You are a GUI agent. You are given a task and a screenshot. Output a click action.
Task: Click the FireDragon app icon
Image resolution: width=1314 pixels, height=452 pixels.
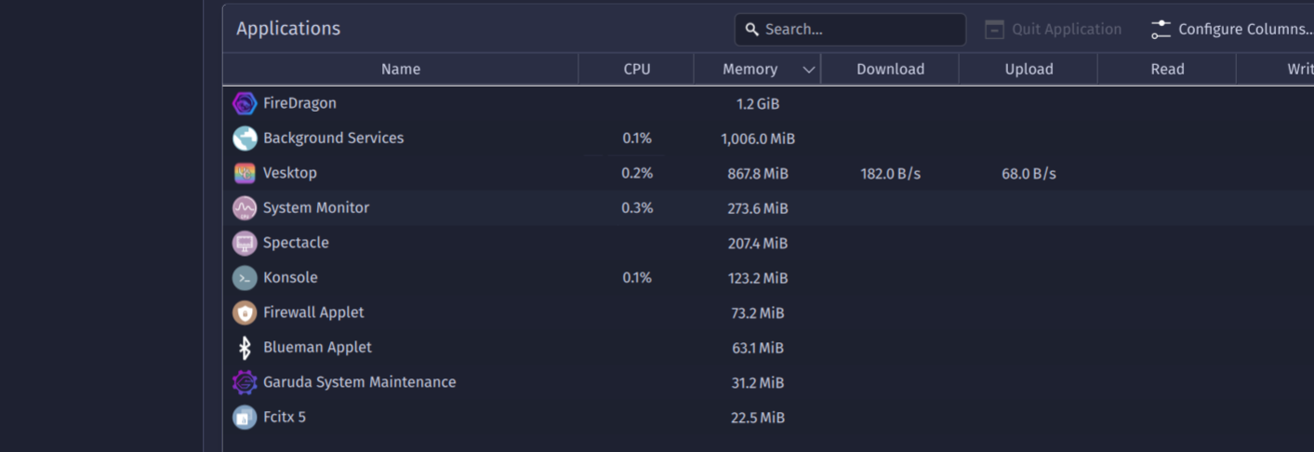pos(245,103)
